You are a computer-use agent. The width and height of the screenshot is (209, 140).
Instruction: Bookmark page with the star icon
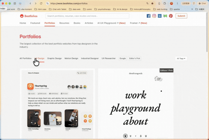[x=152, y=3]
